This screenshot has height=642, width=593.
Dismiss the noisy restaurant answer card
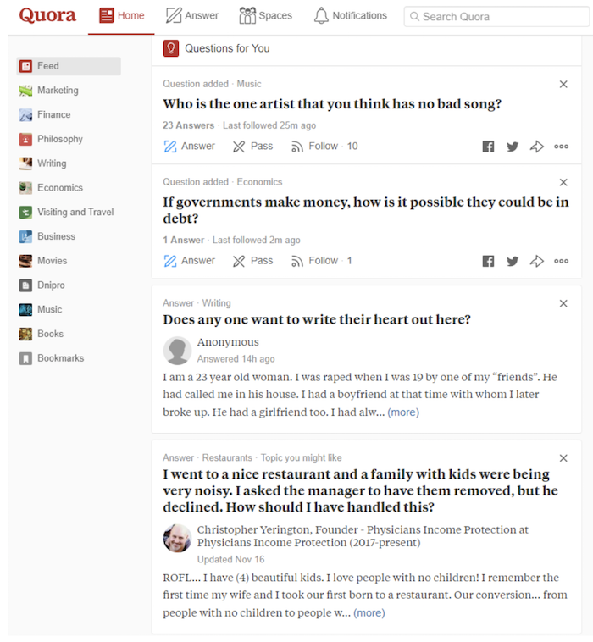[x=563, y=458]
